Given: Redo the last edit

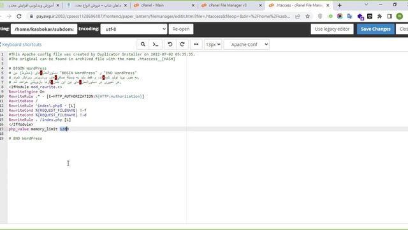Looking at the screenshot, I should [x=182, y=44].
